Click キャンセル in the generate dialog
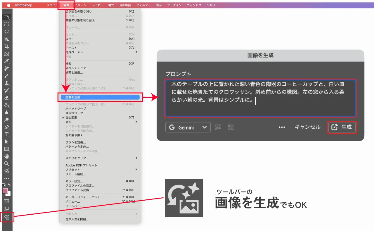 click(307, 127)
